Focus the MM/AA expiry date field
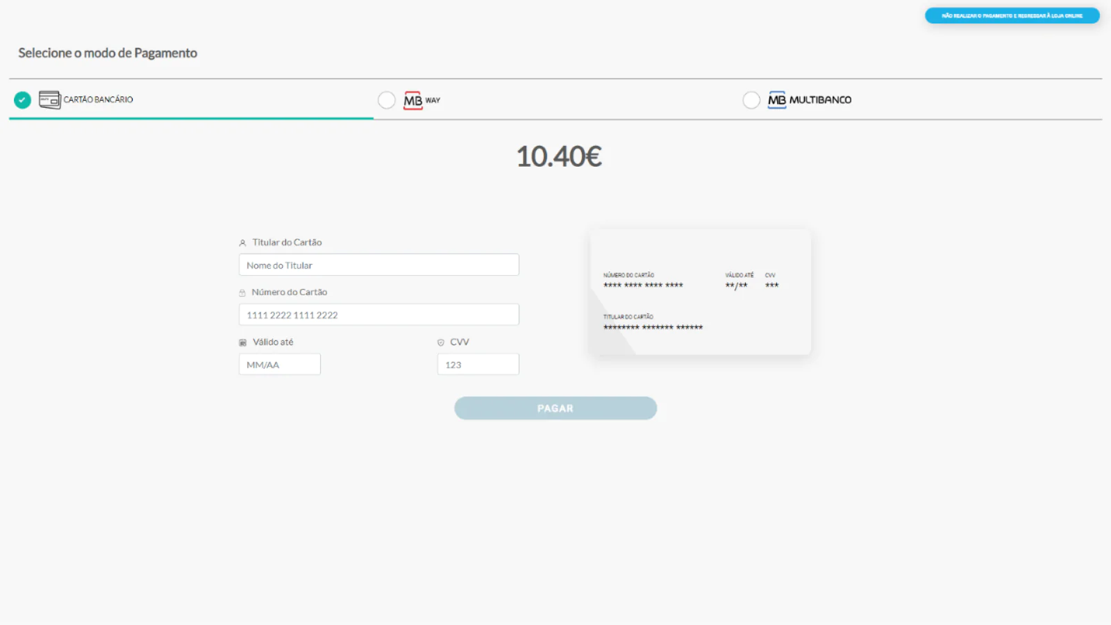 (x=279, y=365)
